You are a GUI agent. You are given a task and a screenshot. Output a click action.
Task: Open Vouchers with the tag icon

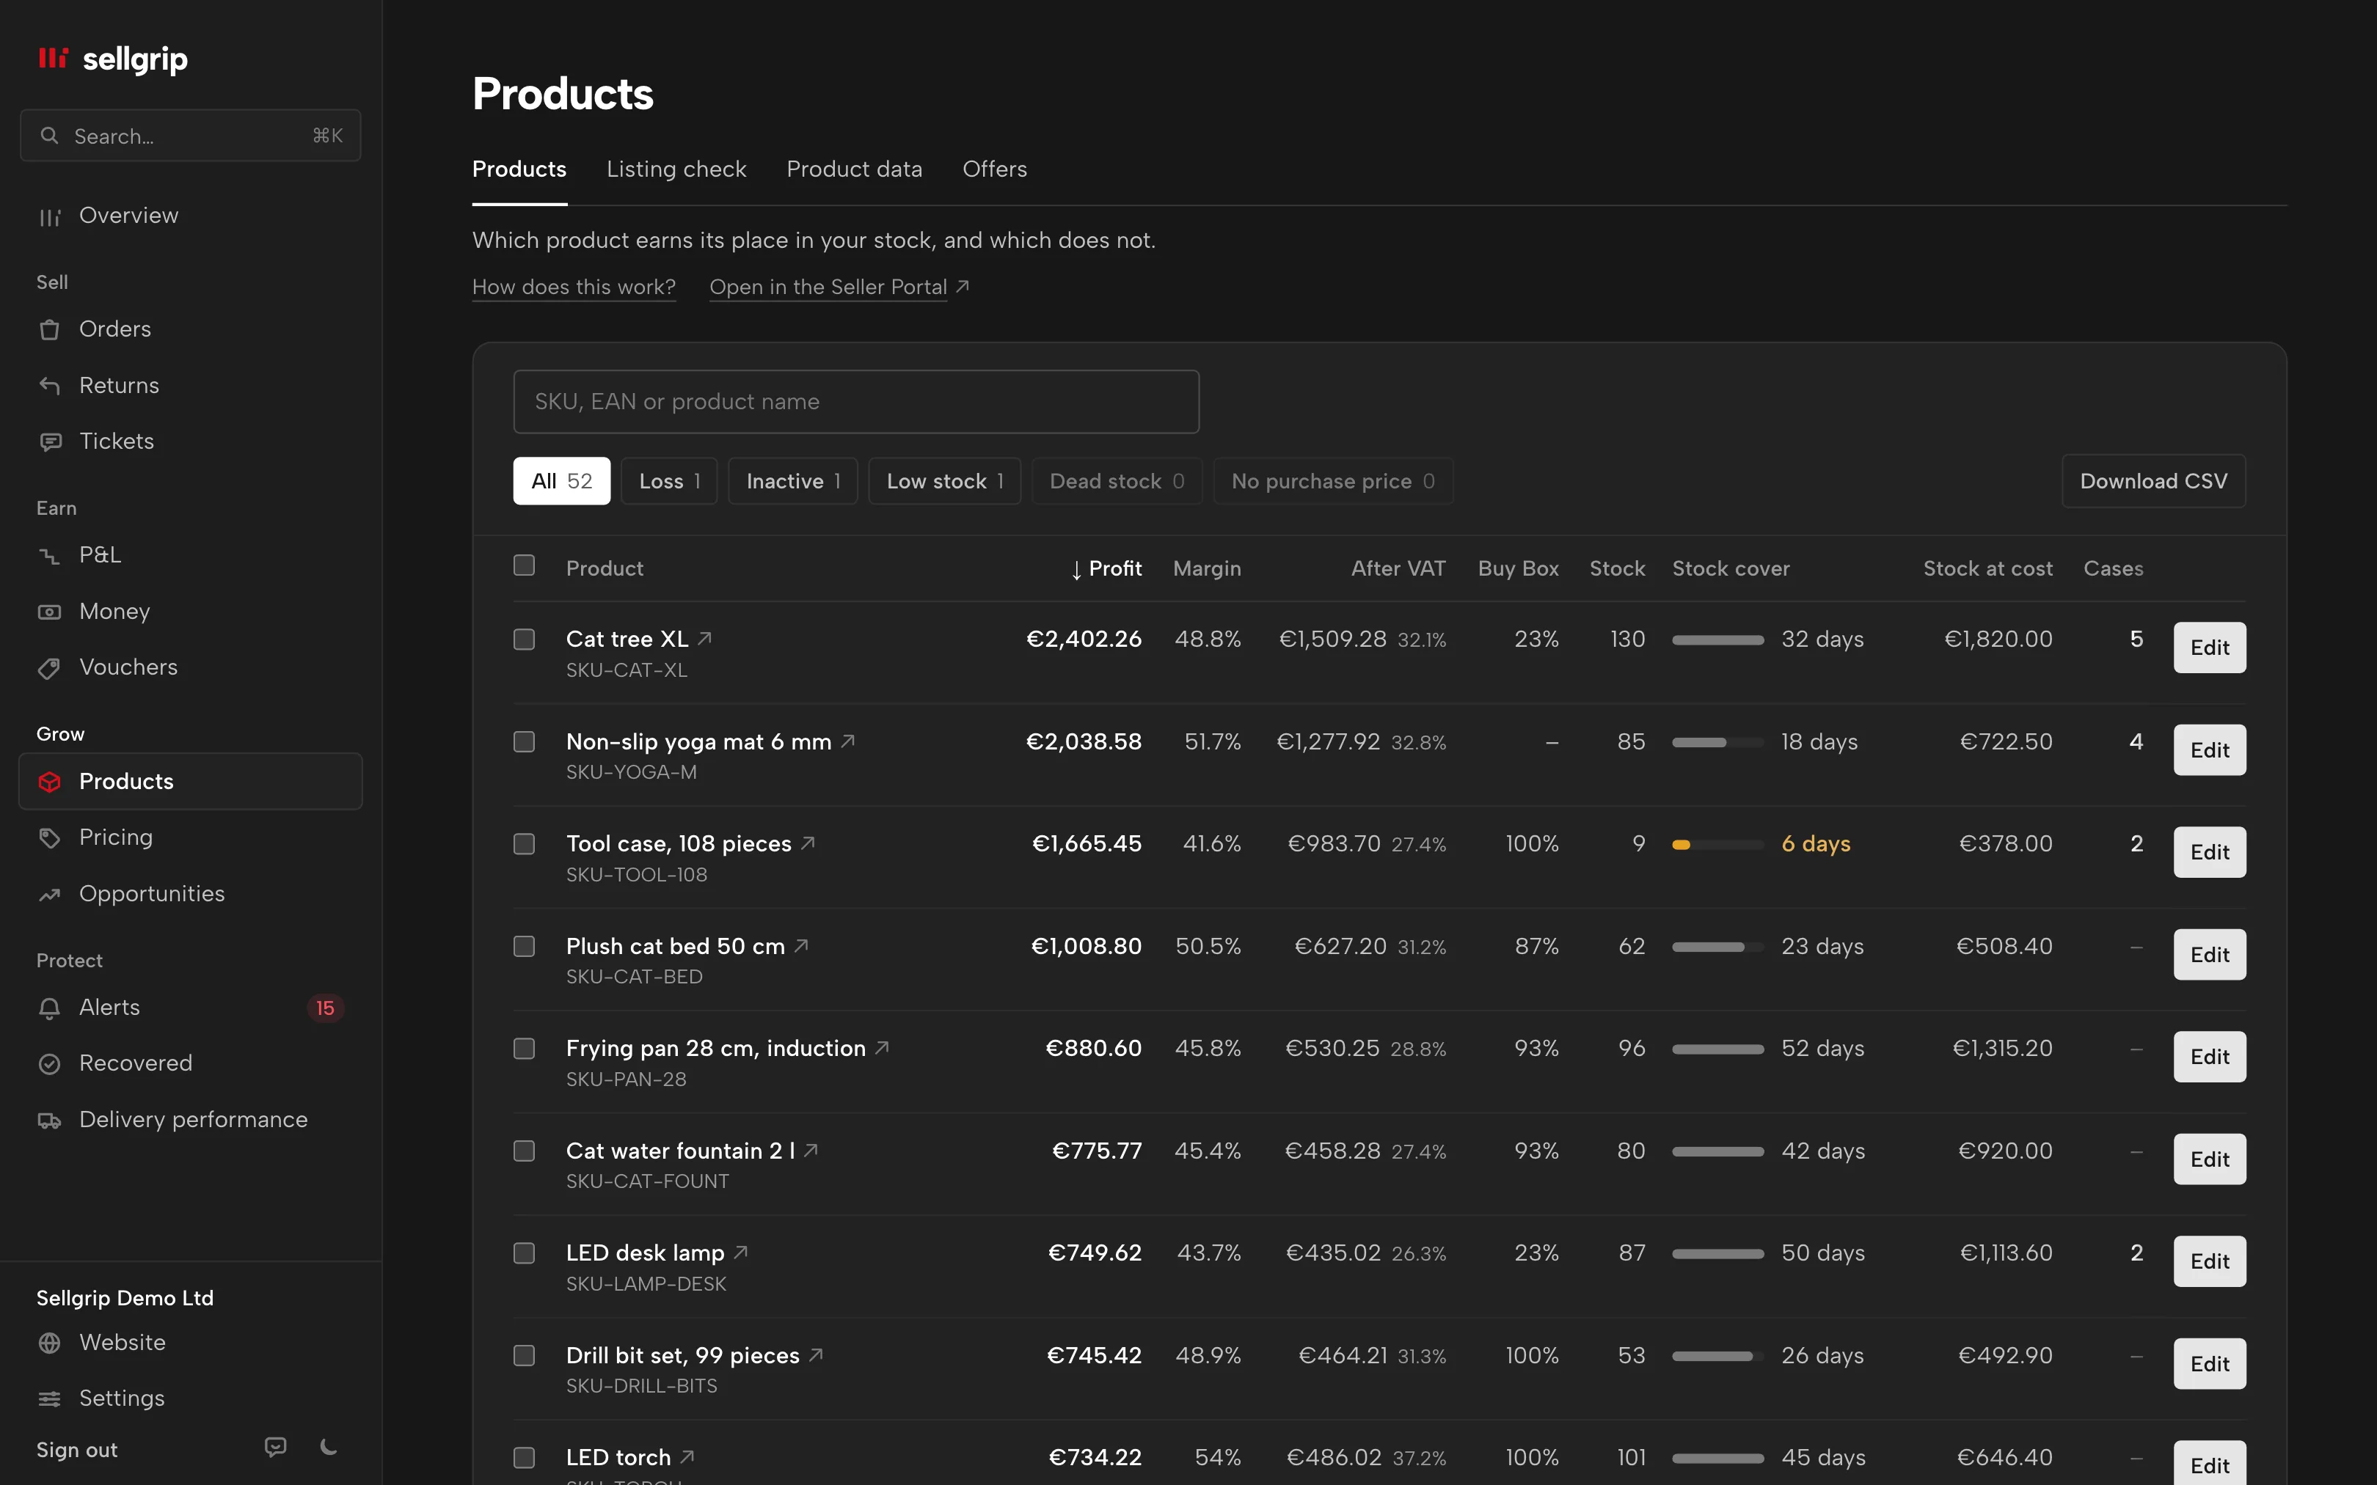click(49, 668)
